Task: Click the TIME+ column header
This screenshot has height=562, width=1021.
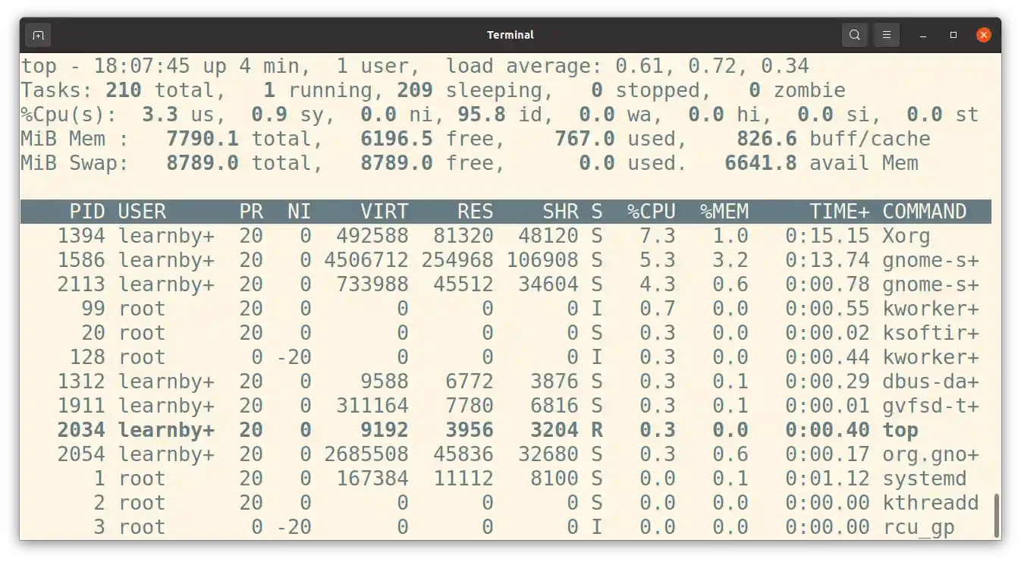Action: pos(840,211)
